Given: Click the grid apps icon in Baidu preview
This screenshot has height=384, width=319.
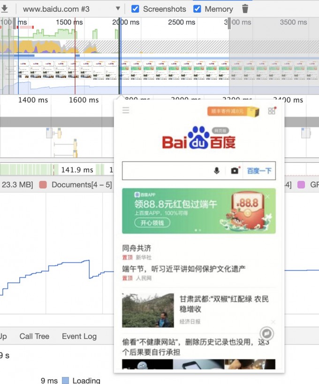Looking at the screenshot, I should 272,111.
